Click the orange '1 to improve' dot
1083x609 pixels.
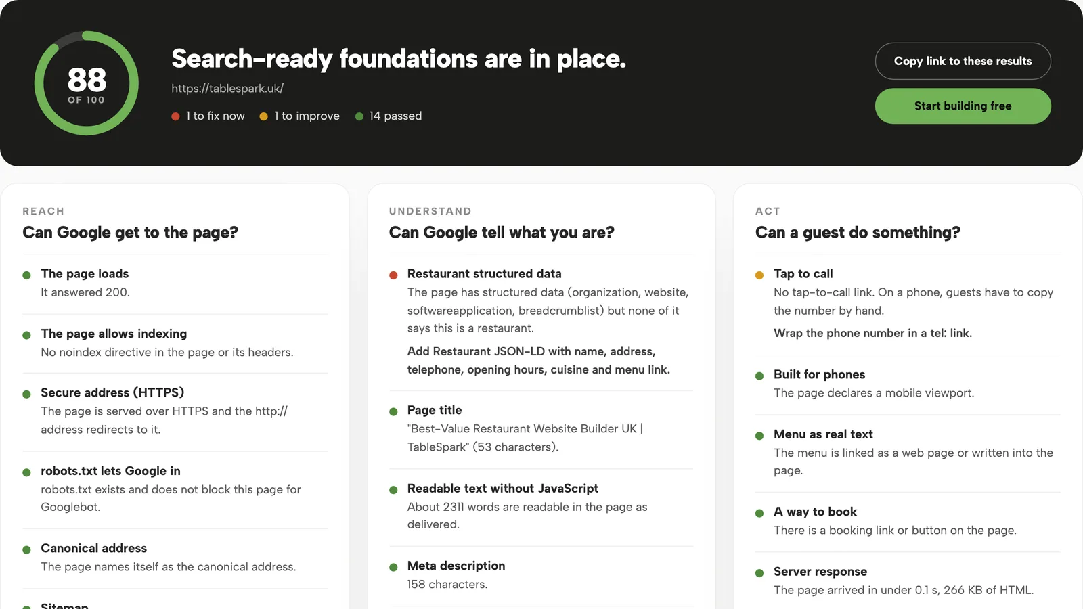pyautogui.click(x=264, y=116)
